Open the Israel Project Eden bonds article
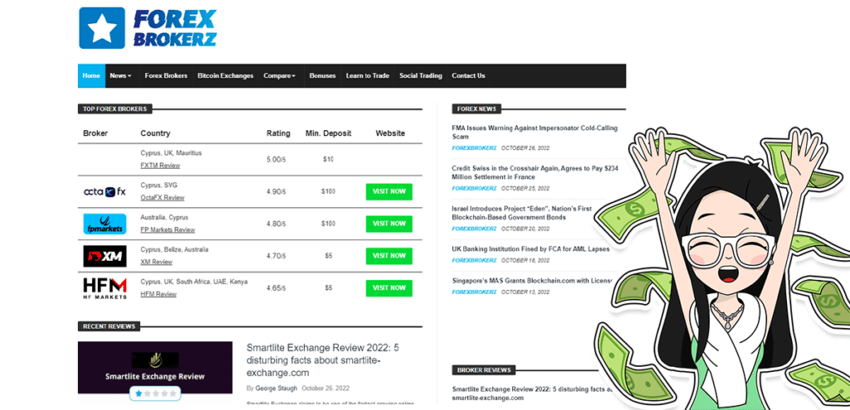Viewport: 850px width, 410px height. [522, 213]
